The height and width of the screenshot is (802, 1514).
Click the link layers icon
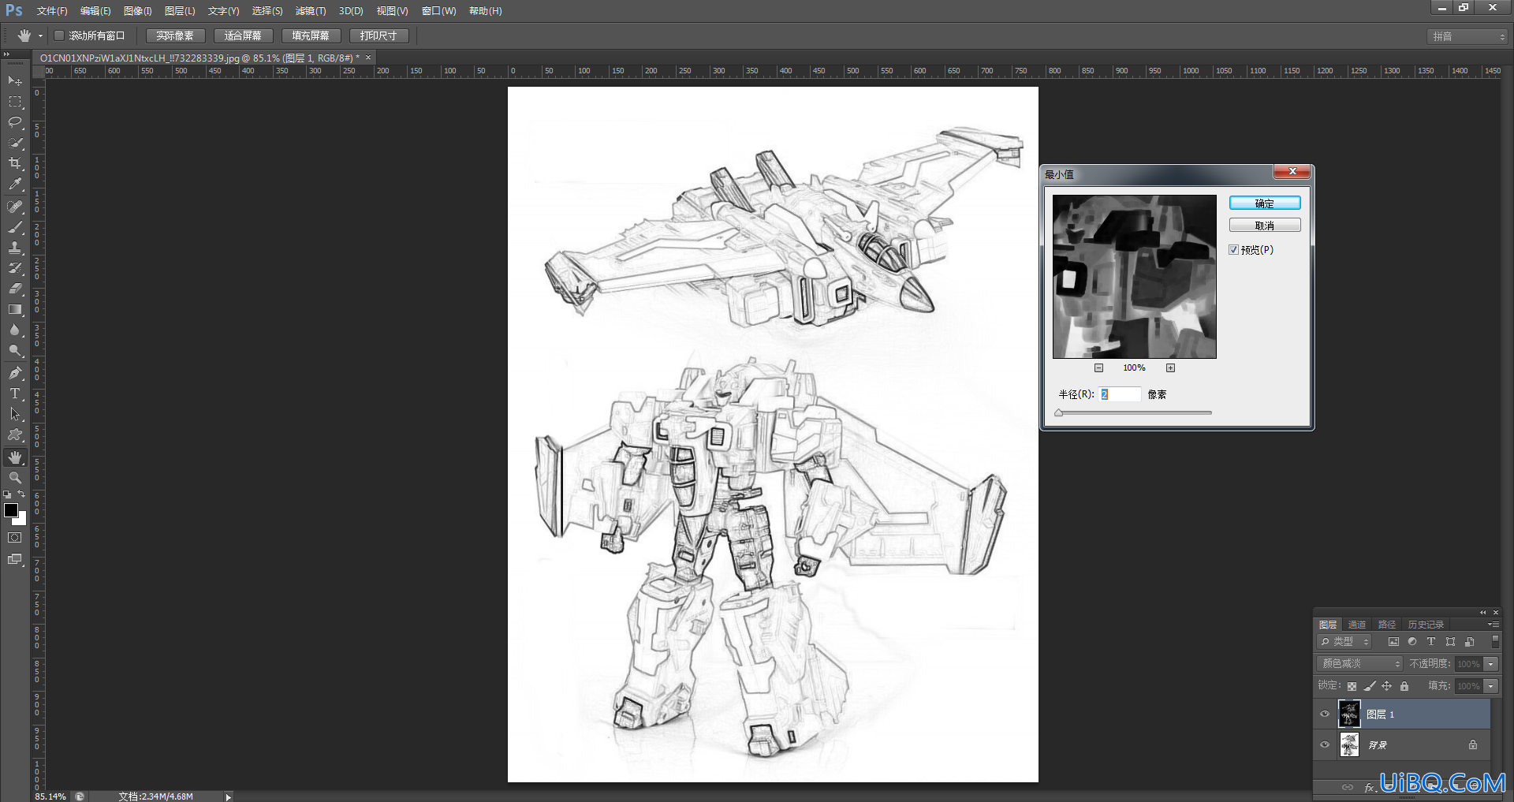[1348, 787]
